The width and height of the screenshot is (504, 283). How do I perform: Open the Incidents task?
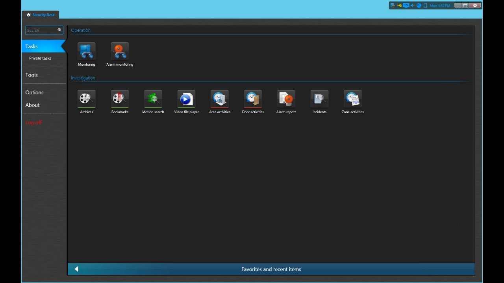click(319, 99)
